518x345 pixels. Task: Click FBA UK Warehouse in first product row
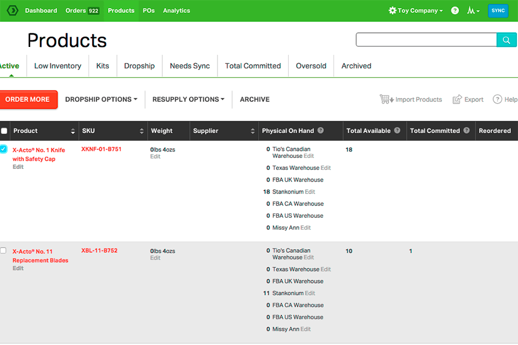pyautogui.click(x=298, y=180)
